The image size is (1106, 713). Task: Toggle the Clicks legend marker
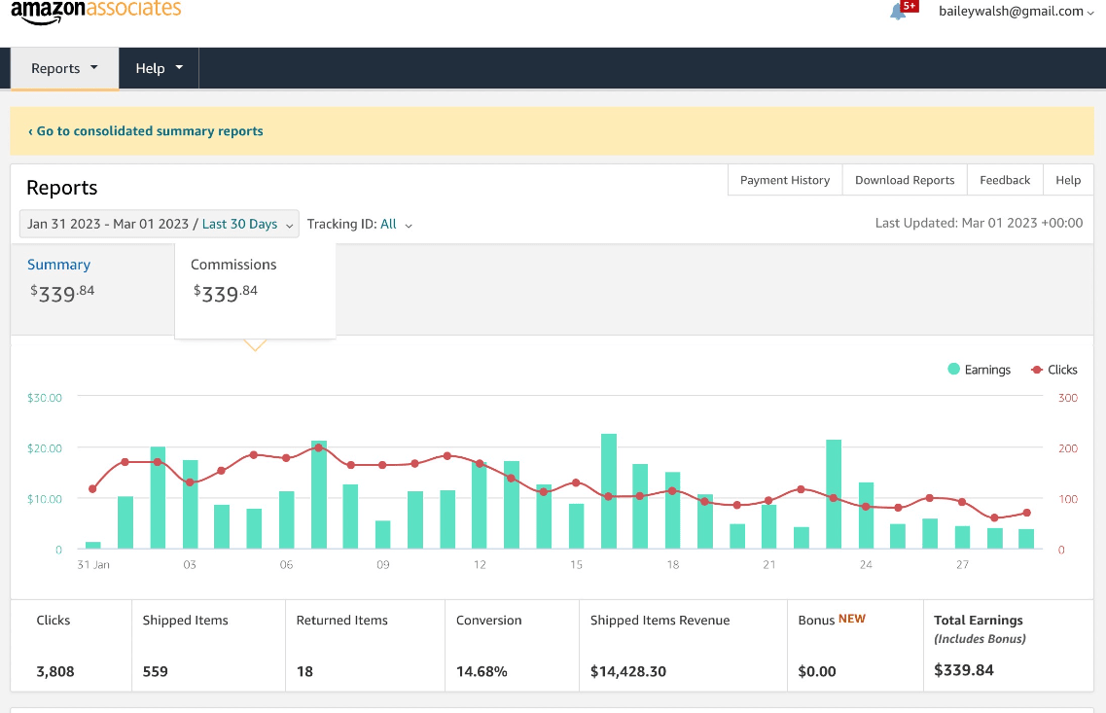click(x=1037, y=370)
